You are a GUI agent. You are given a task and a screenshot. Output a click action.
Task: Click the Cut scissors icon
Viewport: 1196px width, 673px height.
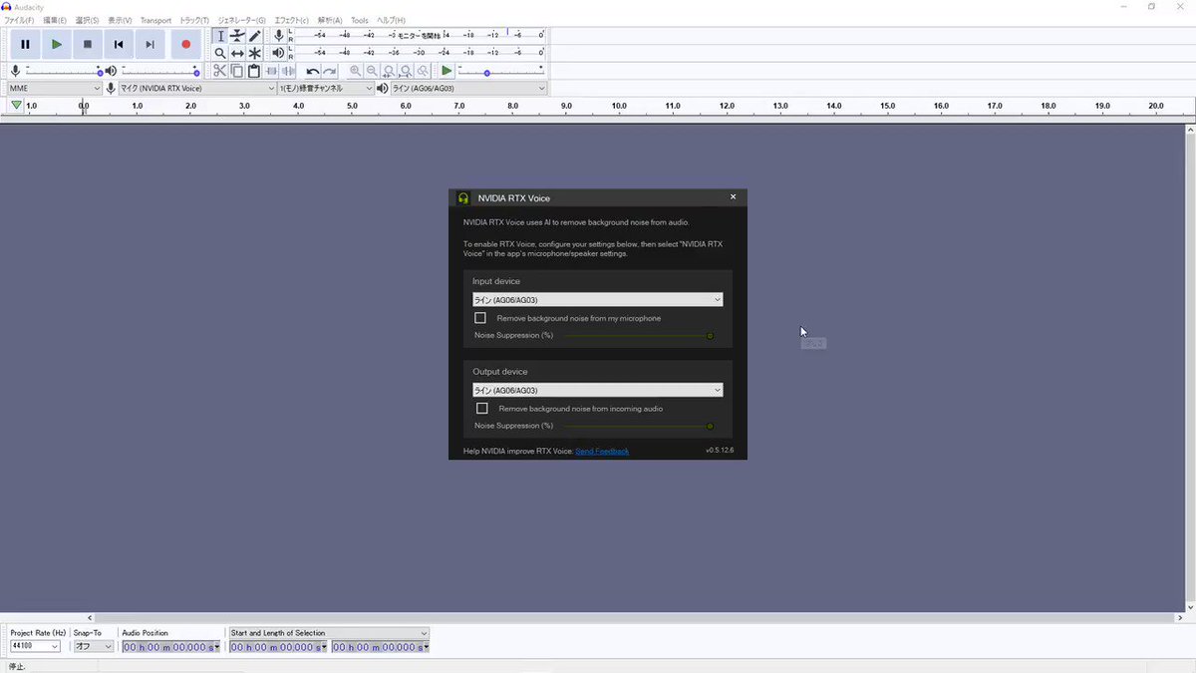coord(220,71)
